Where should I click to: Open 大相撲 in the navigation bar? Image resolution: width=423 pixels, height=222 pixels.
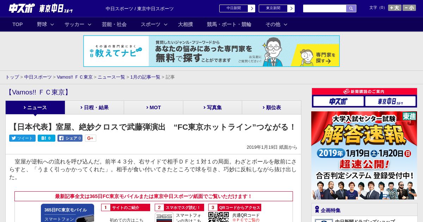(185, 24)
